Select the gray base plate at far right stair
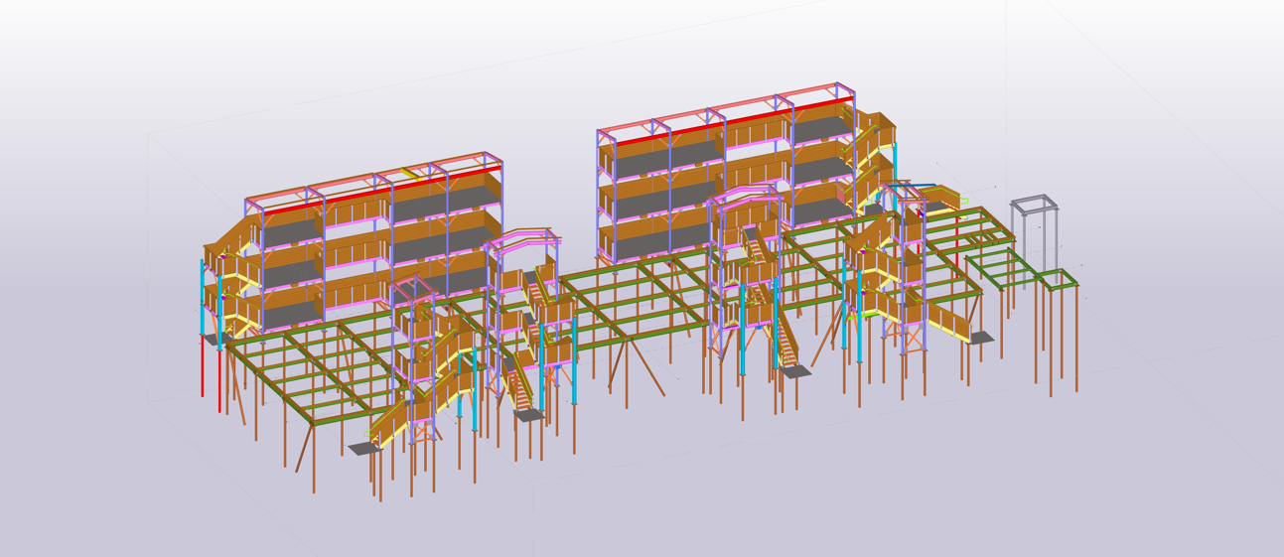 pyautogui.click(x=981, y=339)
